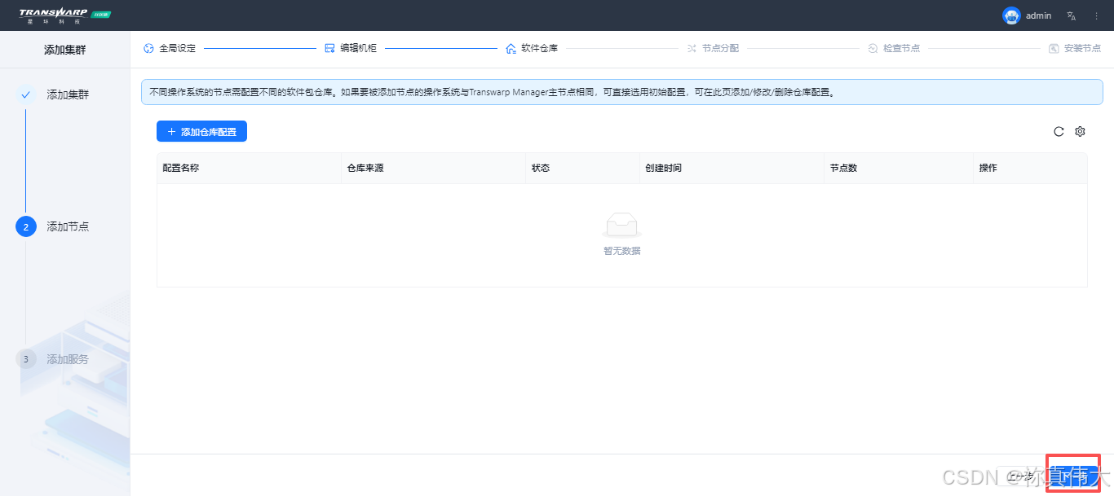Click the 编辑机柜 step icon

tap(329, 48)
